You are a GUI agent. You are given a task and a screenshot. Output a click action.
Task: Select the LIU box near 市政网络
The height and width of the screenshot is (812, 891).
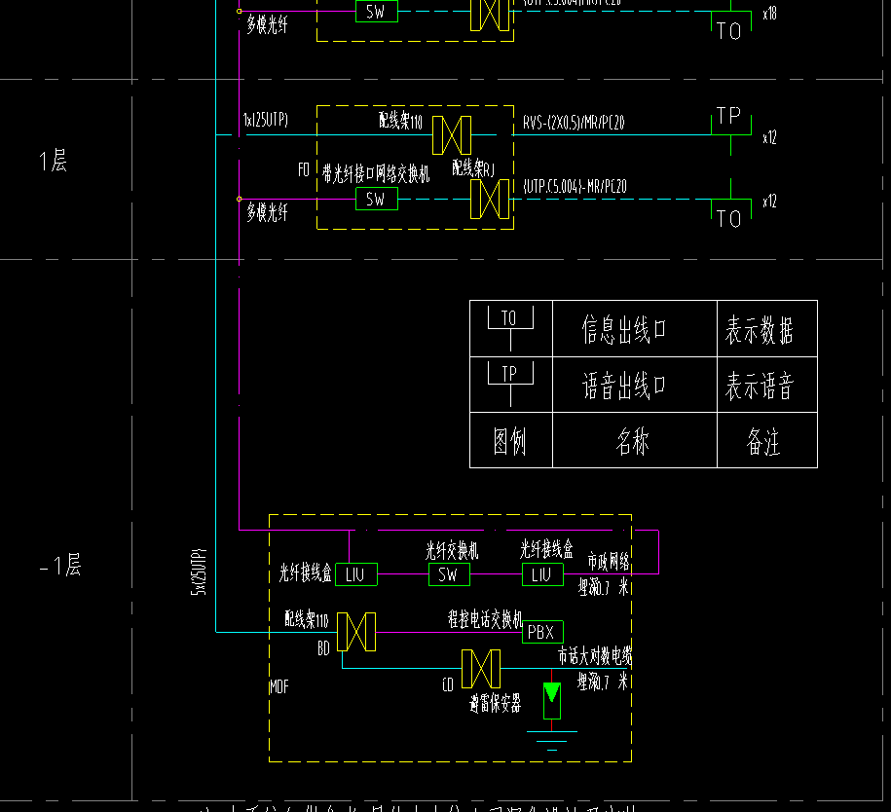point(542,574)
